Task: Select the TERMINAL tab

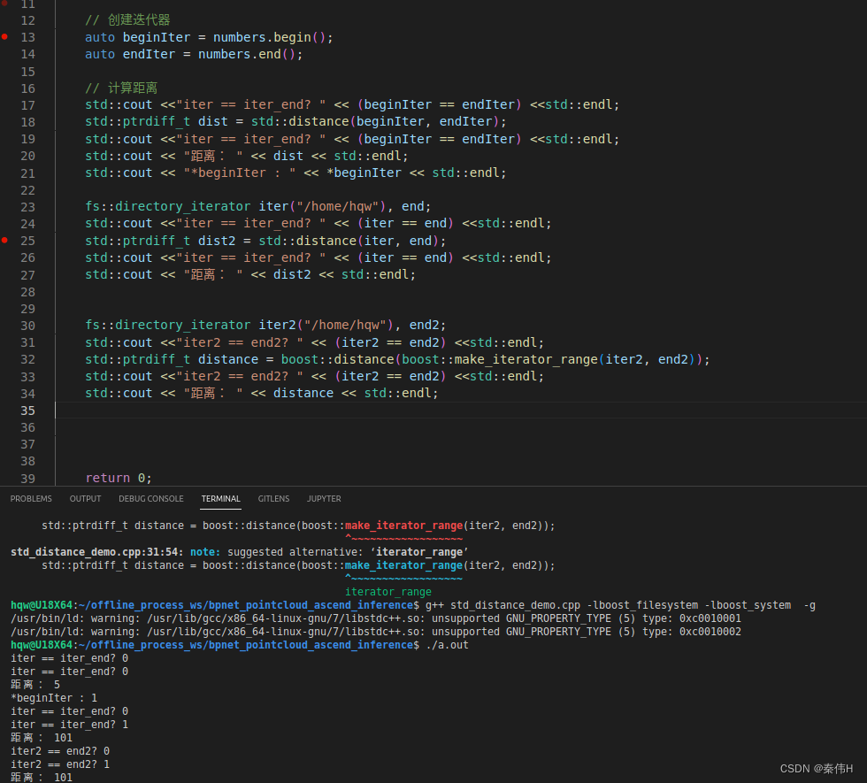Action: pos(220,499)
